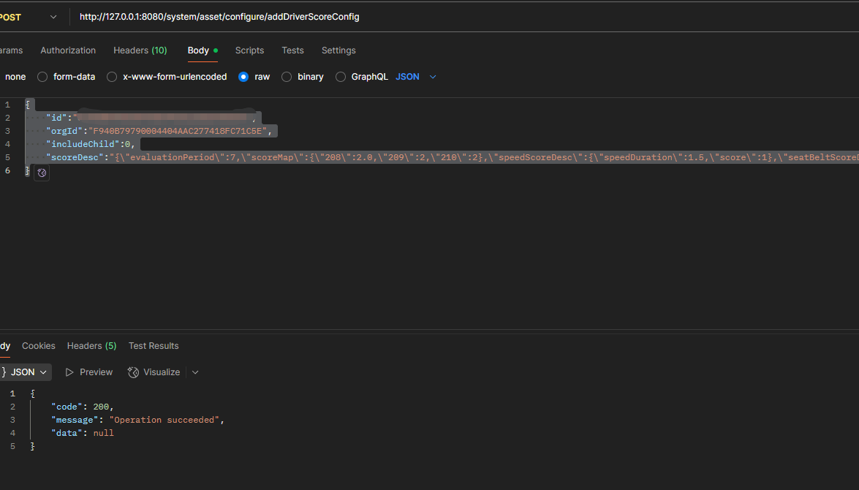Switch to the Authorization tab

coord(68,50)
